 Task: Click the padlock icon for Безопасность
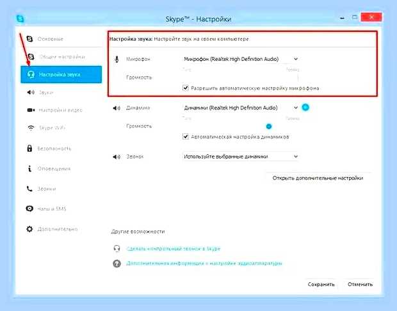pyautogui.click(x=29, y=148)
